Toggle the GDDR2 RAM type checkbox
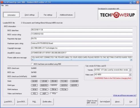Screen dimensions: 140x108 point(44,85)
